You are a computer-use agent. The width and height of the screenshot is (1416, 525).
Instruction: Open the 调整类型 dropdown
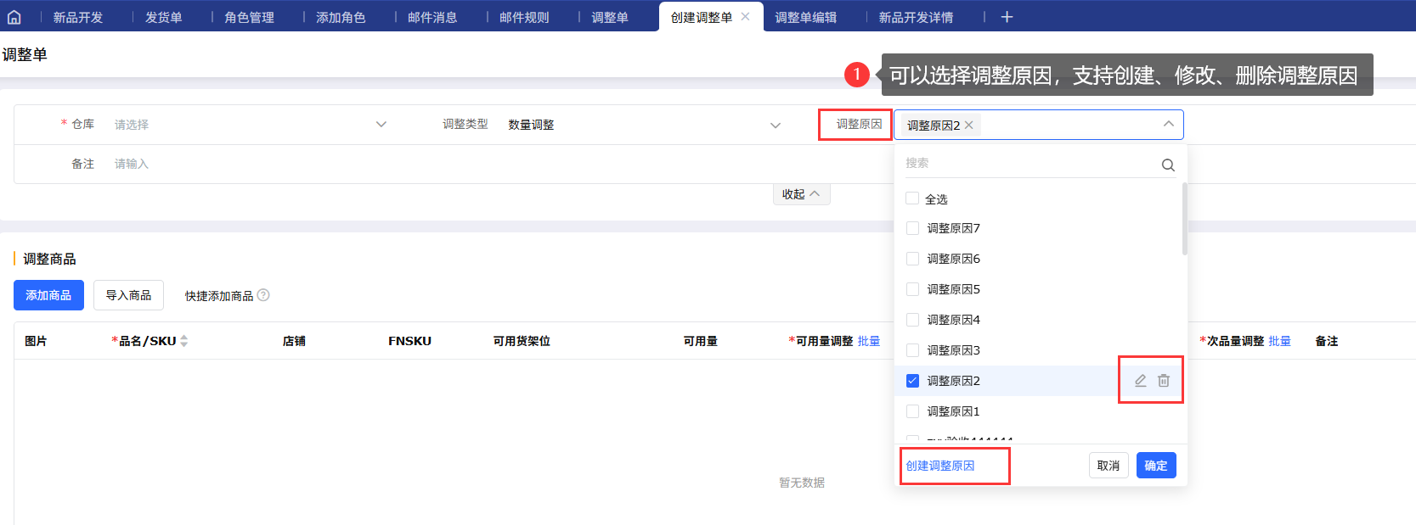click(643, 125)
